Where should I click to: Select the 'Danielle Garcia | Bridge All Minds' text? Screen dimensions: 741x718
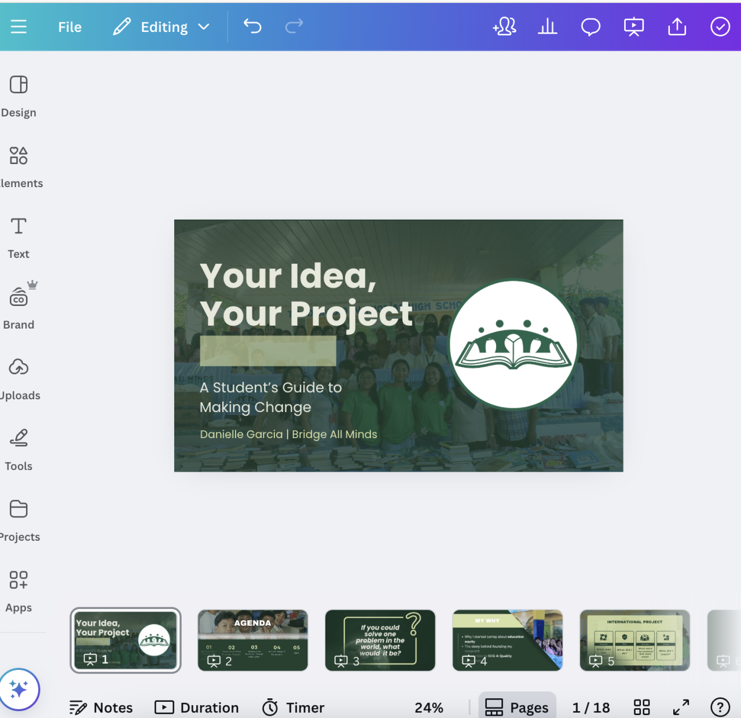click(288, 435)
